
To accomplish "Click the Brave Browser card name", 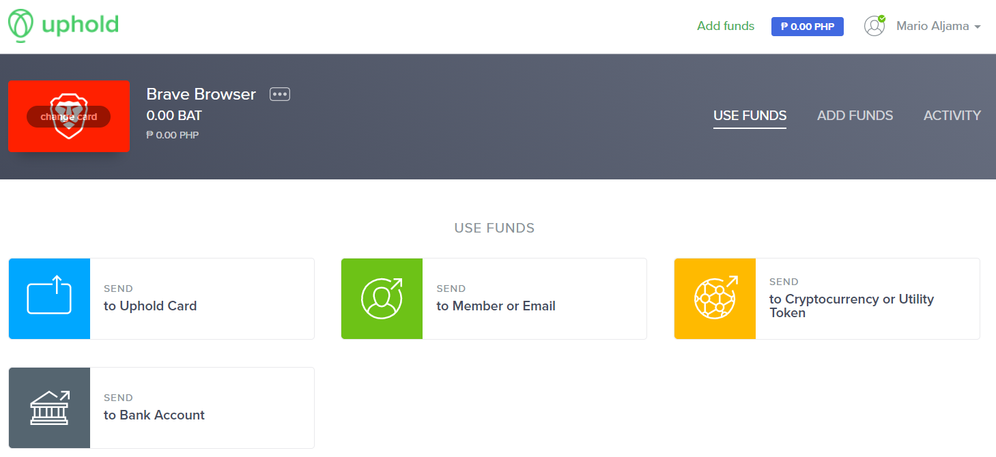I will (x=201, y=94).
